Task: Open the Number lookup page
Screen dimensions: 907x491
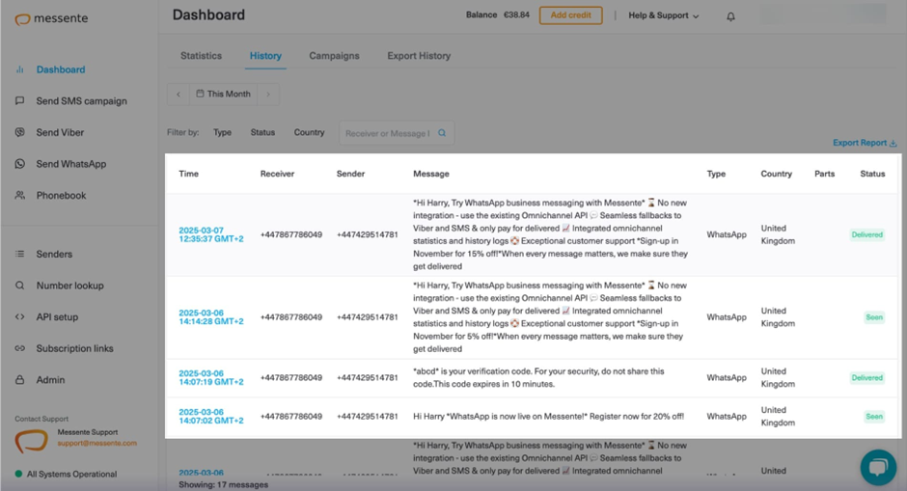Action: point(70,286)
